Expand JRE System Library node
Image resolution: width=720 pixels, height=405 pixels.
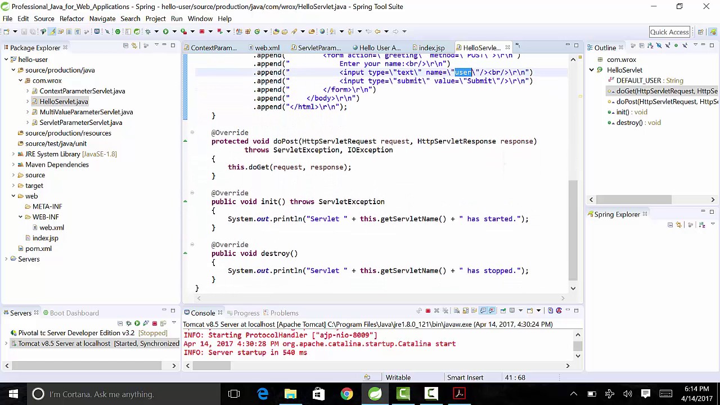(13, 154)
